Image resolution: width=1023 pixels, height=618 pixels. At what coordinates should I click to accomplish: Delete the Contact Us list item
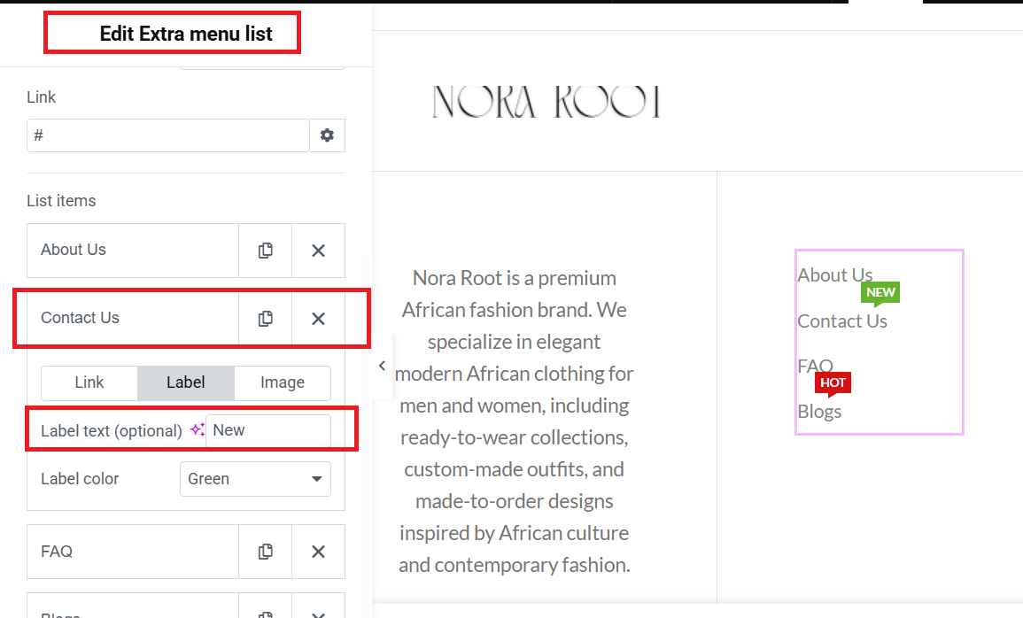pos(318,318)
